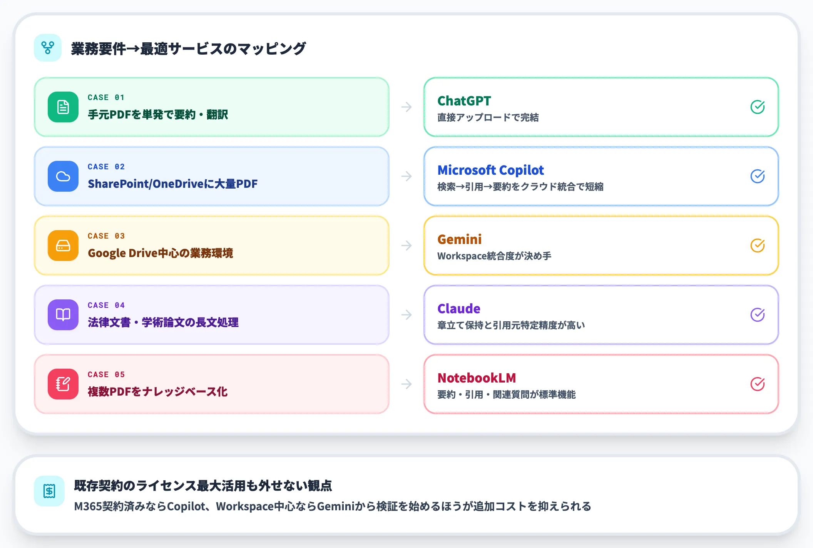Click the description 検索→引用→要約をクラウド統合で短縮

click(520, 187)
